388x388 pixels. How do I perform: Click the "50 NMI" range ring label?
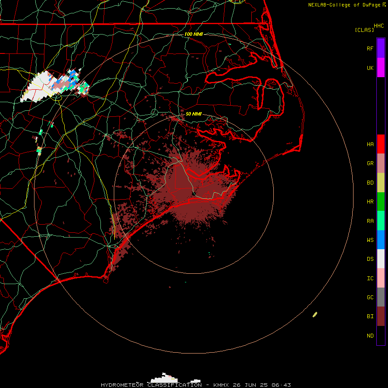pos(194,114)
